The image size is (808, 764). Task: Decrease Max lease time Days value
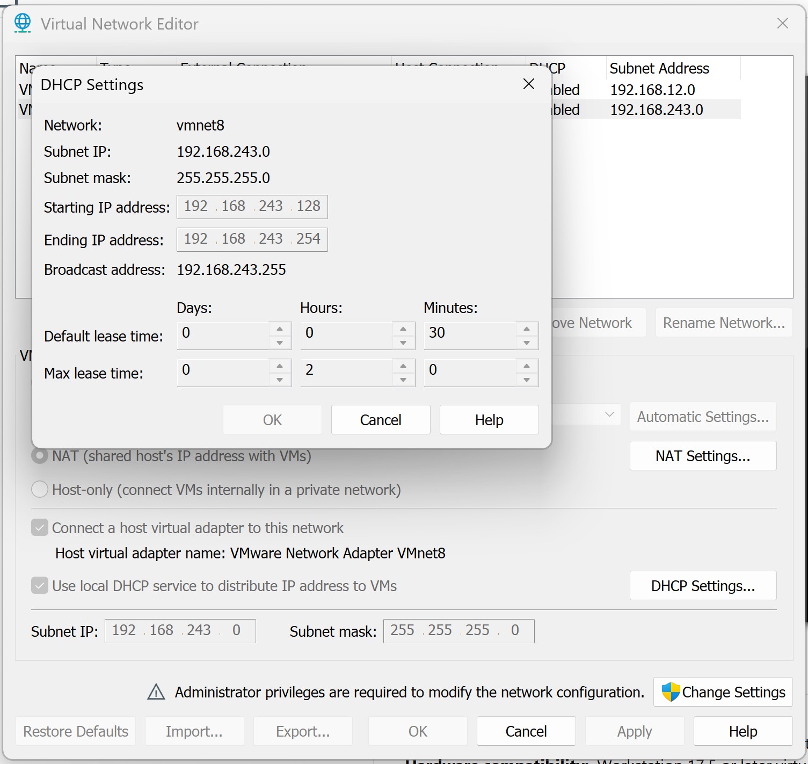point(280,380)
